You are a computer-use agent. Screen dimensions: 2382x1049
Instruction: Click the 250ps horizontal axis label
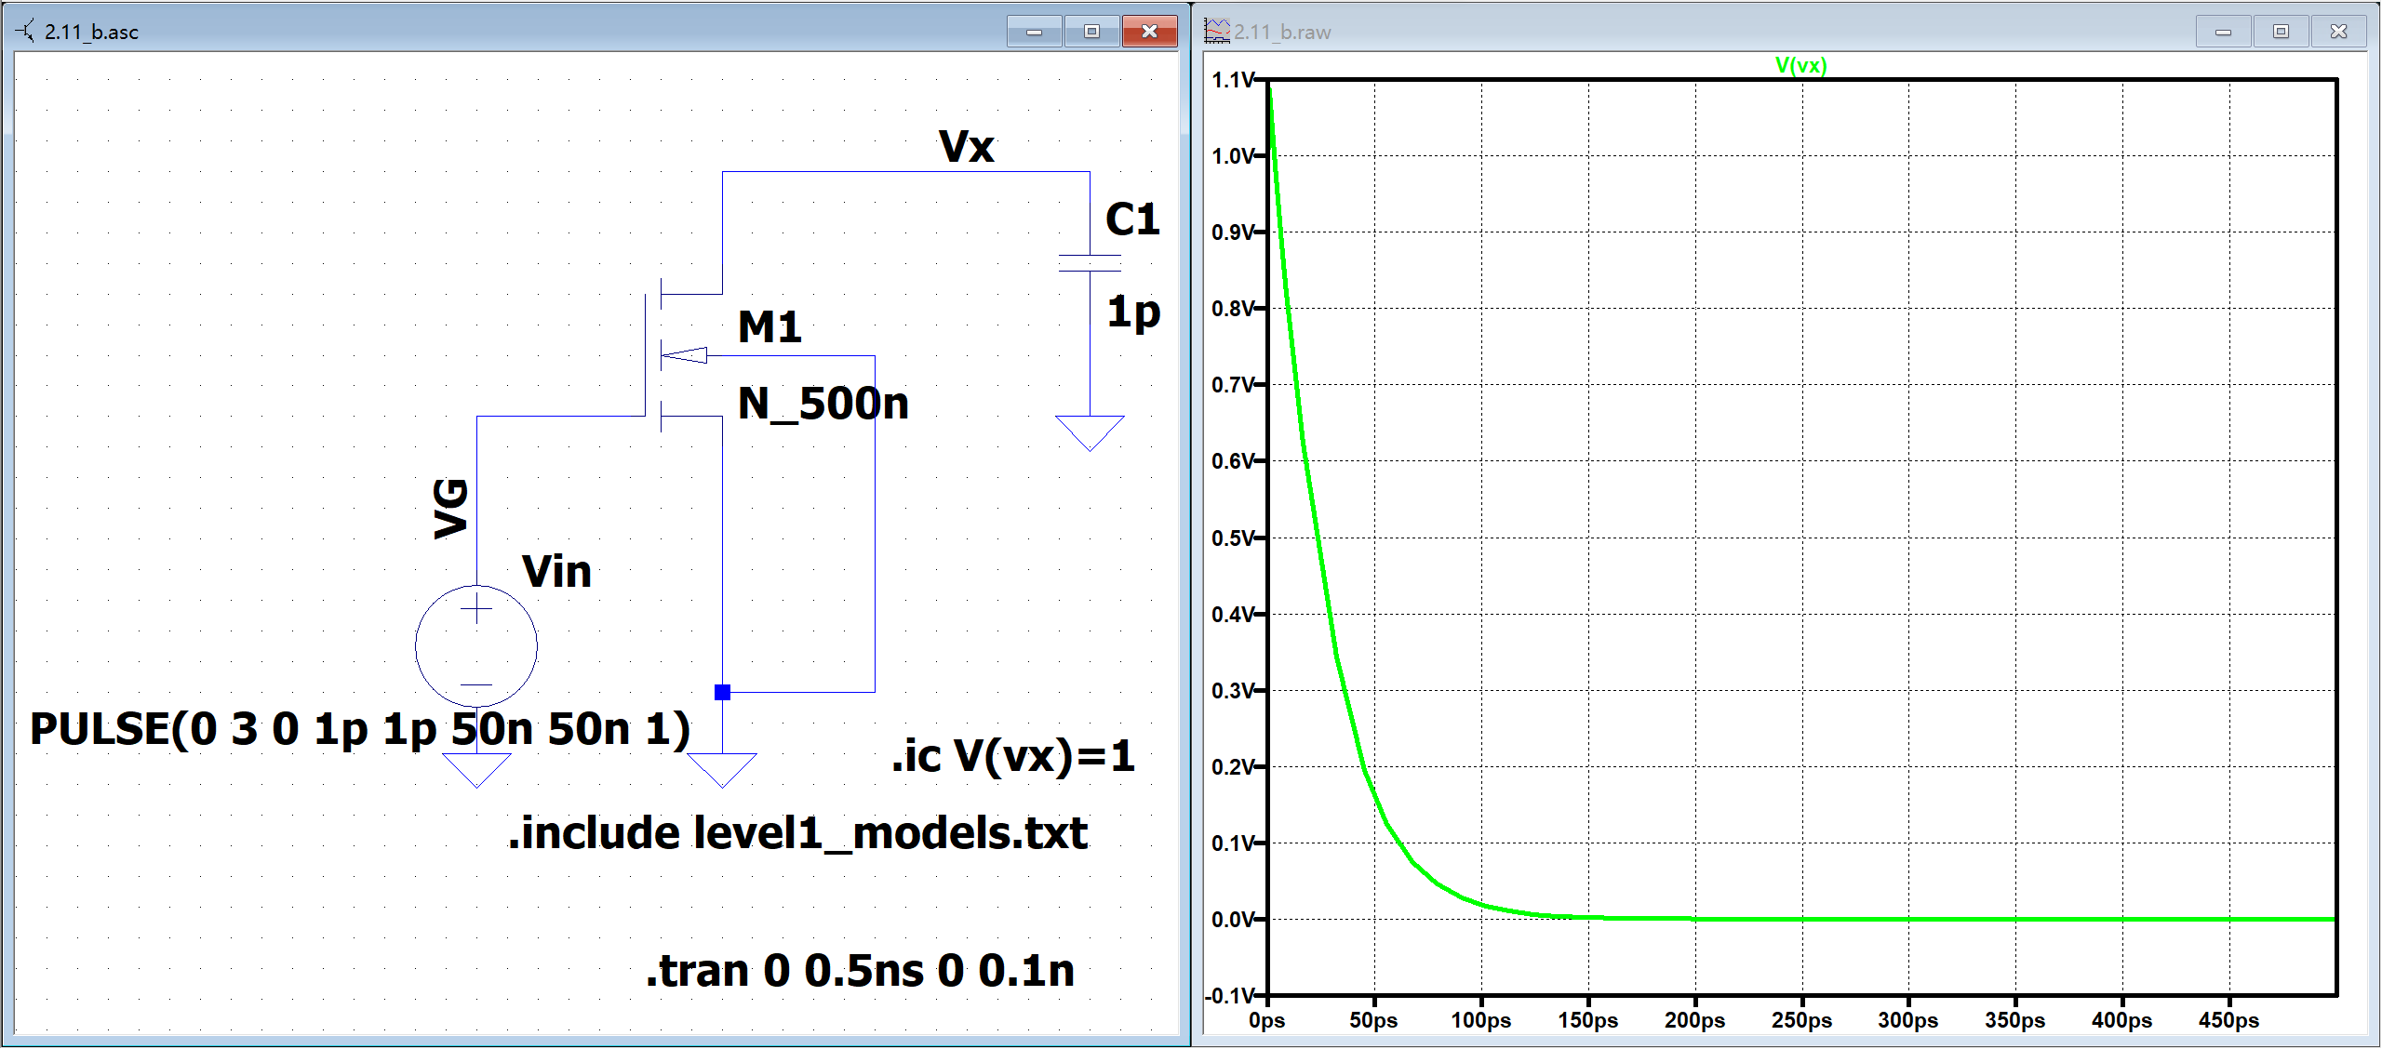1800,1020
